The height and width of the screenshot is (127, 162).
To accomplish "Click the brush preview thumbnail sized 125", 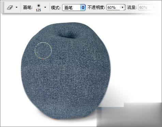I will (x=39, y=7).
